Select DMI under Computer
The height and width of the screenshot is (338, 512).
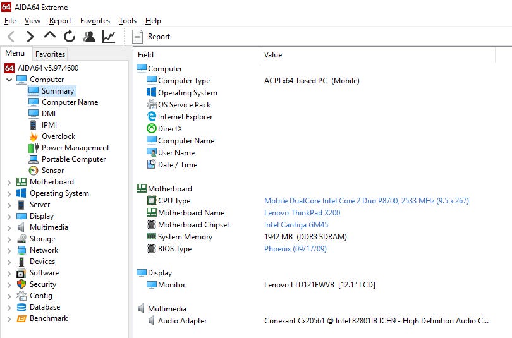click(49, 114)
